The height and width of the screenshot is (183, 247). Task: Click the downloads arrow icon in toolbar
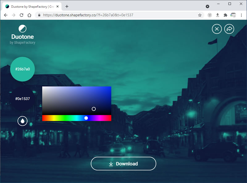[x=218, y=15]
